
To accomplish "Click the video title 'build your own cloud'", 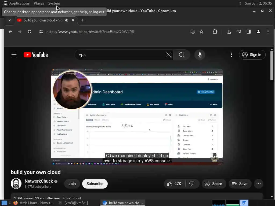I will pos(36,172).
